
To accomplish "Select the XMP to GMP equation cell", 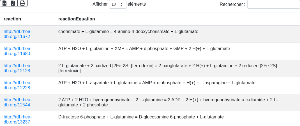I will (x=144, y=49).
